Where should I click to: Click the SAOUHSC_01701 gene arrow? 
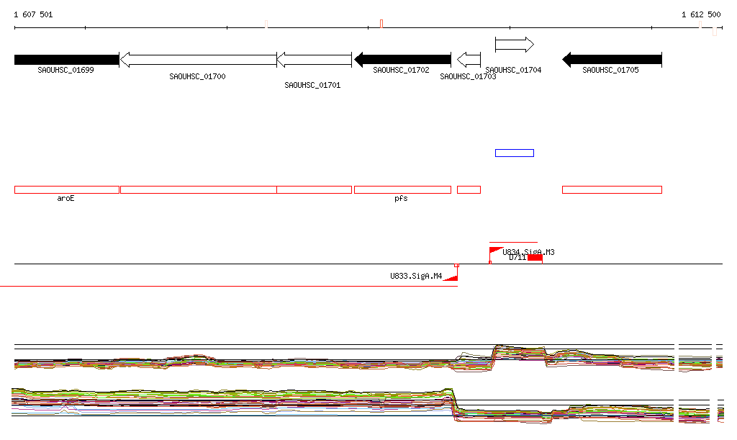click(x=314, y=60)
